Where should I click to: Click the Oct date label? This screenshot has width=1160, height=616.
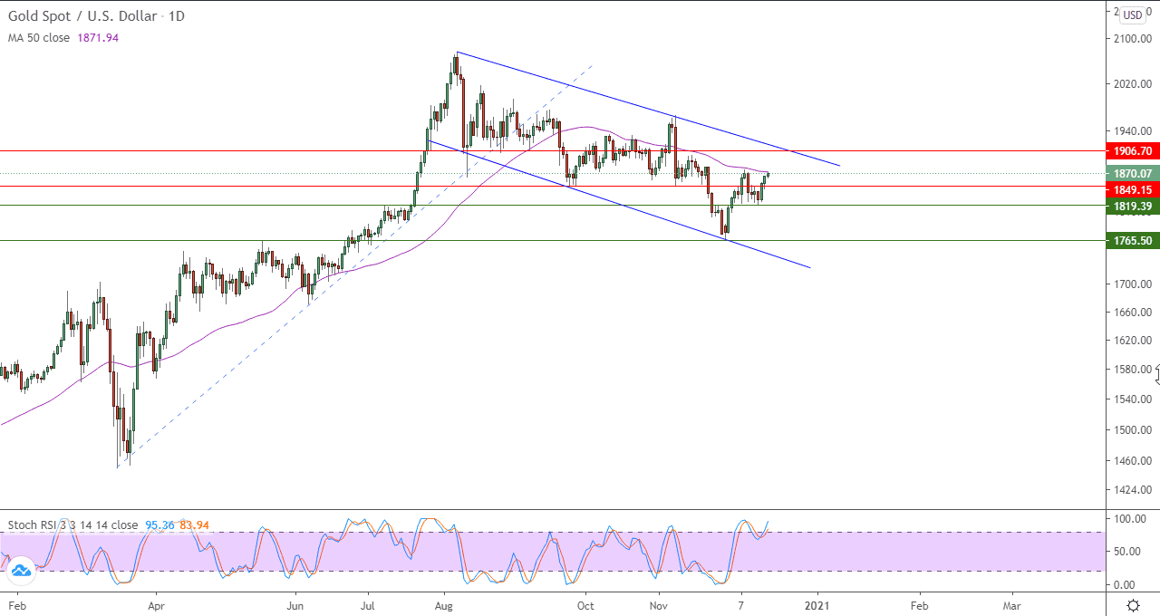pos(585,605)
